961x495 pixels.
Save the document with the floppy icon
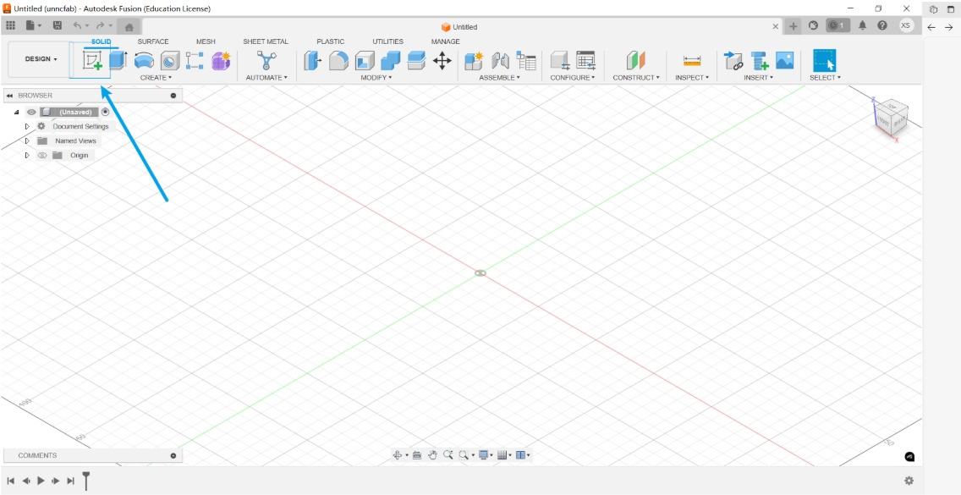(57, 25)
